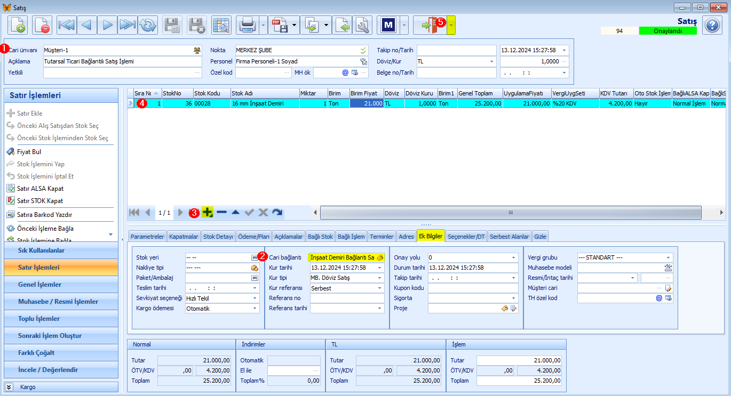Print the sales document
The height and width of the screenshot is (396, 731).
pos(248,25)
